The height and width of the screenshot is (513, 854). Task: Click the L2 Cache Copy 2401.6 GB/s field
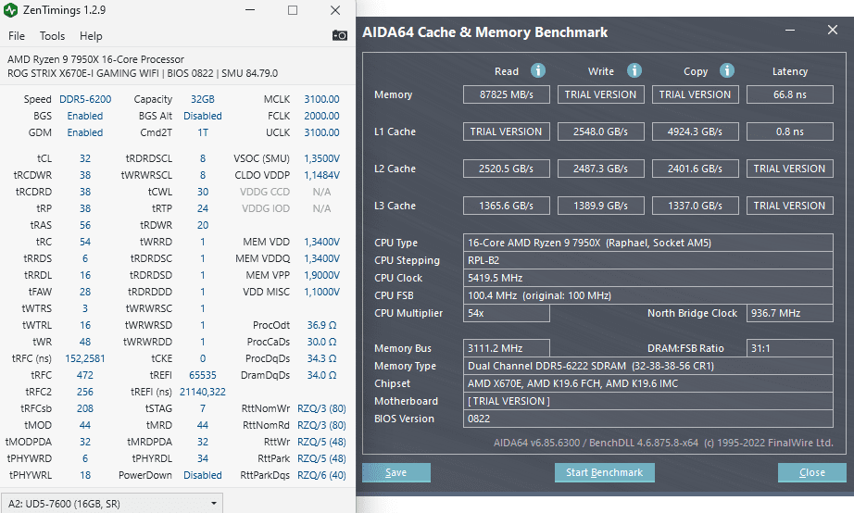point(696,169)
